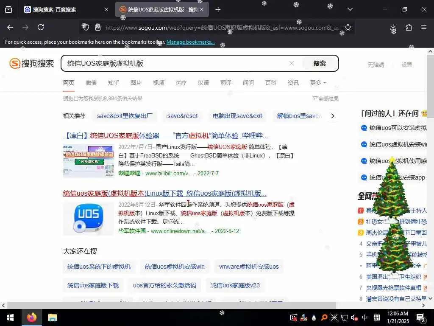This screenshot has width=434, height=326.
Task: Open the Firefox View tab list icon
Action: pyautogui.click(x=8, y=10)
